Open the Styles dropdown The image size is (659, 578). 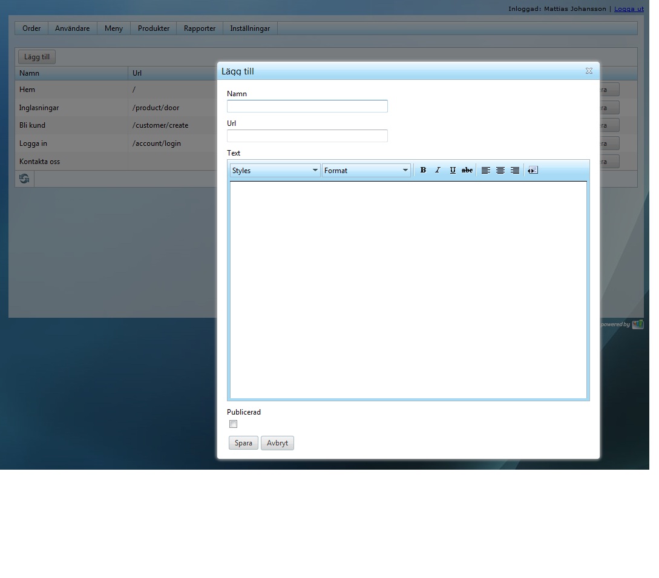pos(275,170)
